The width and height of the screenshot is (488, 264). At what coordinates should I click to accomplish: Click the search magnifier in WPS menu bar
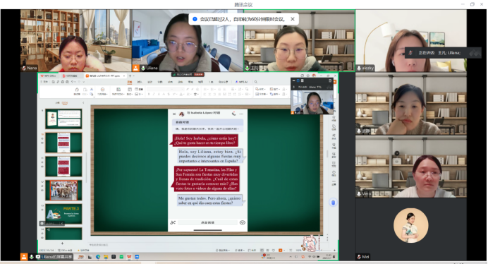(x=256, y=82)
